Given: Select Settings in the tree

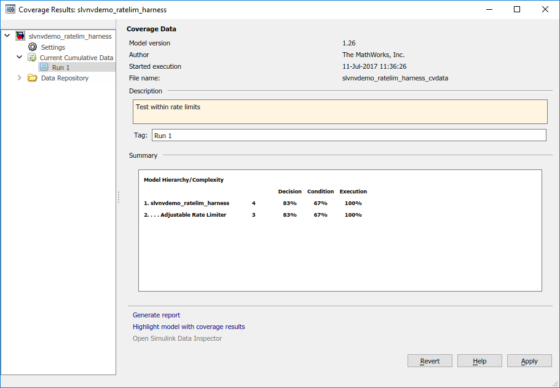Looking at the screenshot, I should click(53, 47).
